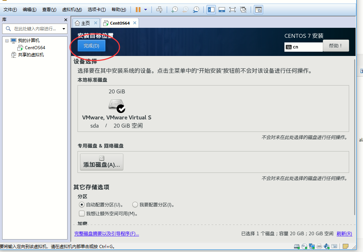Click the sound card status icon
Screen dimensions: 363x252
coord(327,246)
